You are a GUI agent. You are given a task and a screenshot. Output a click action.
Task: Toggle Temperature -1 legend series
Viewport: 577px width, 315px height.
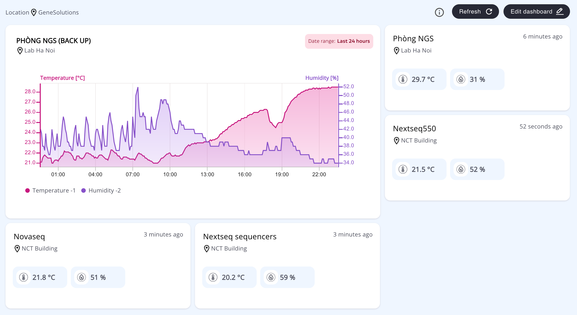(50, 190)
